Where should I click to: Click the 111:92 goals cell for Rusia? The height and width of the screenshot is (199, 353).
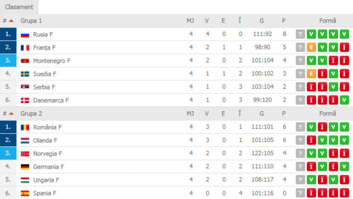pos(263,34)
